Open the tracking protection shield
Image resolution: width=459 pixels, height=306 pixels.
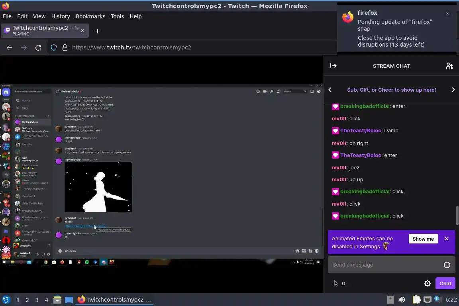(x=54, y=47)
